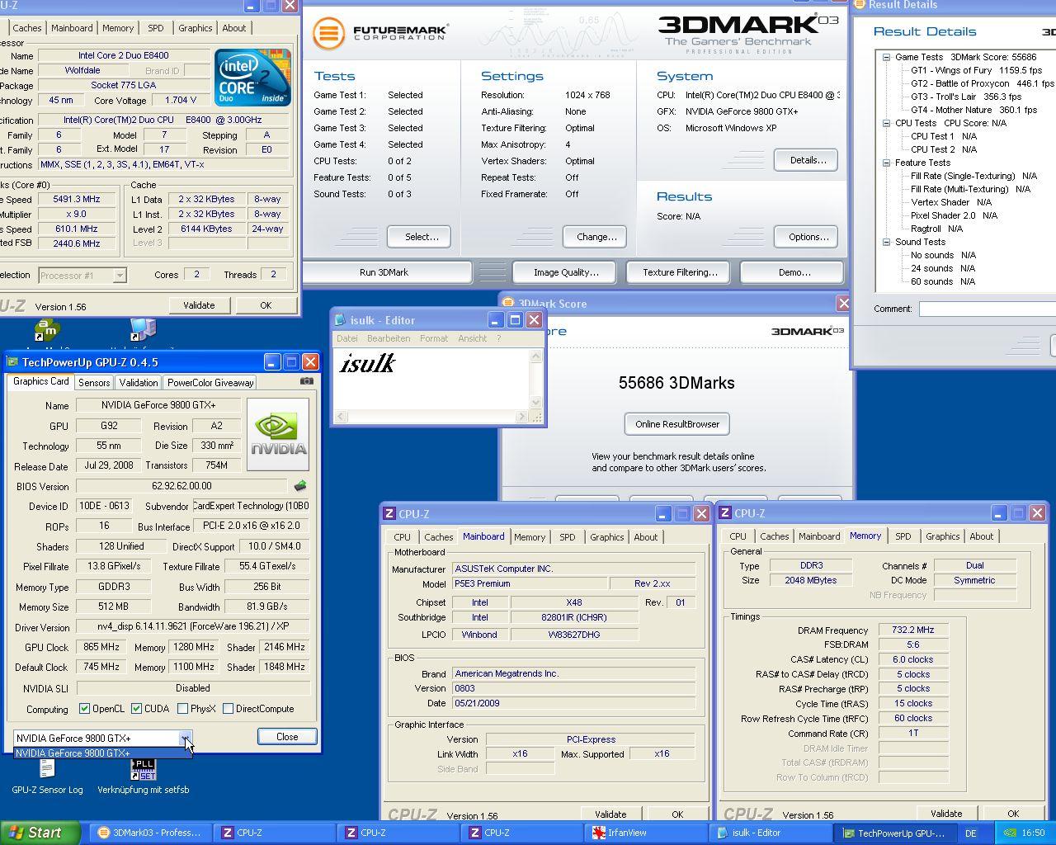Click the GPU-Z title bar app icon
The height and width of the screenshot is (845, 1056).
click(x=13, y=362)
